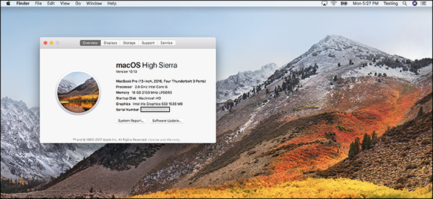Screen dimensions: 433x199
Task: Open the Edit menu
Action: [51, 3]
